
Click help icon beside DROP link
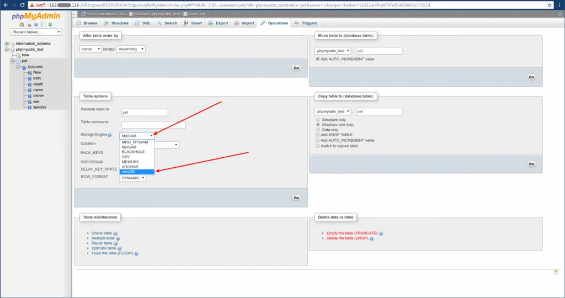(x=371, y=238)
